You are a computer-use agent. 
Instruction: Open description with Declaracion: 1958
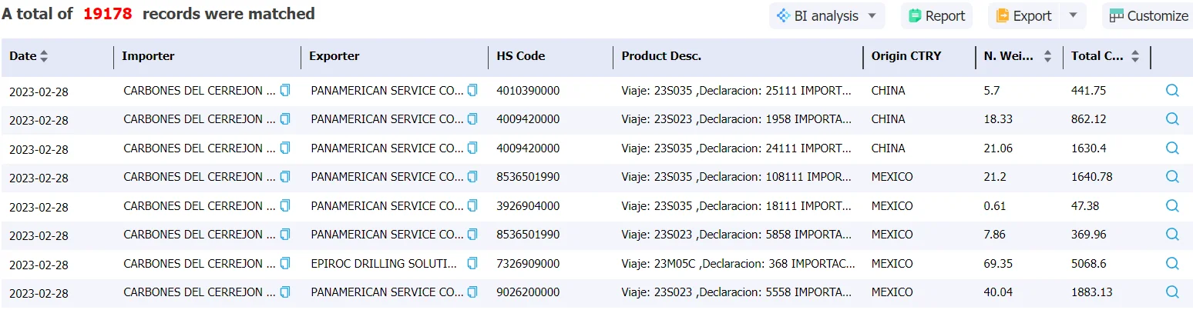click(x=737, y=119)
